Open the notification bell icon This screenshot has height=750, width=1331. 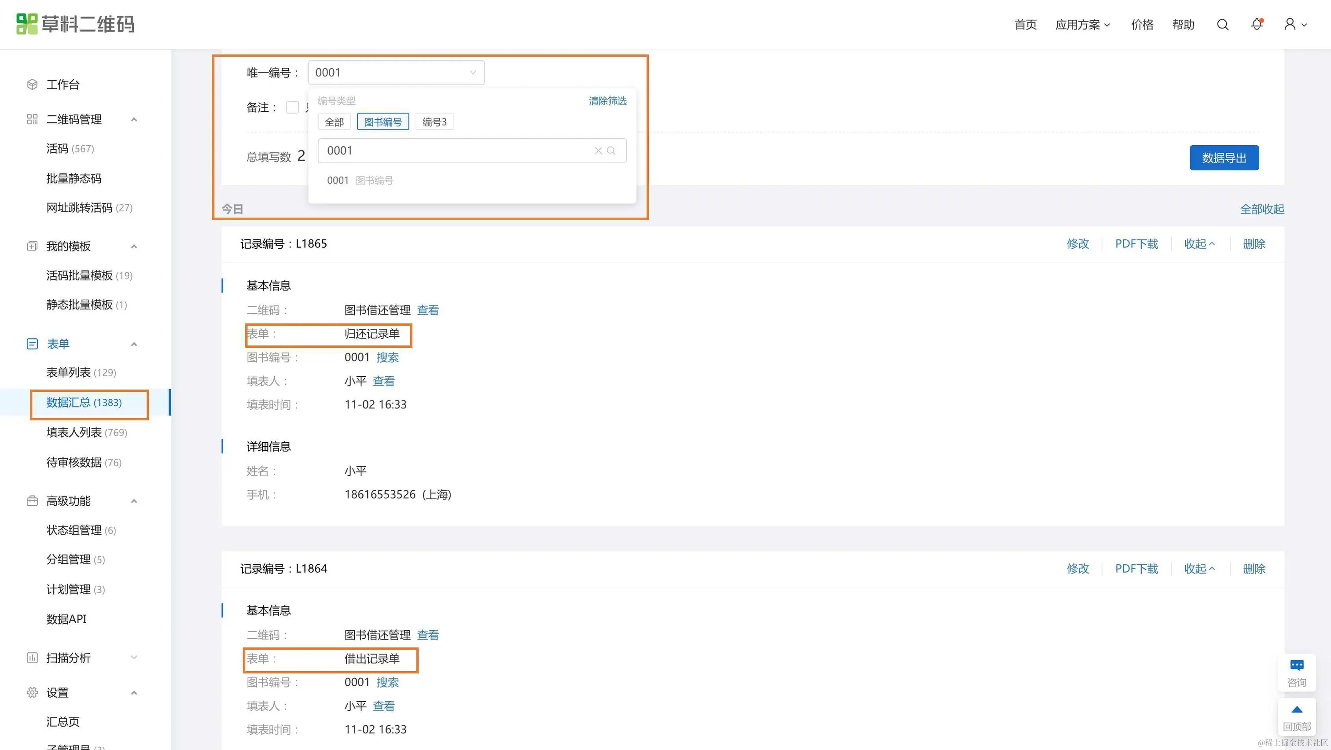(x=1257, y=24)
